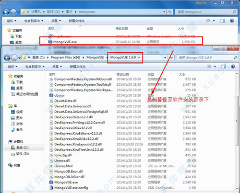Open 组织 dropdown in front window
The width and height of the screenshot is (240, 193).
click(12, 67)
